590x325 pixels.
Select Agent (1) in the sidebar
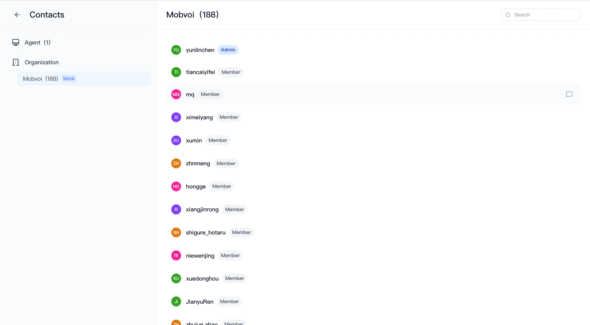click(x=38, y=42)
